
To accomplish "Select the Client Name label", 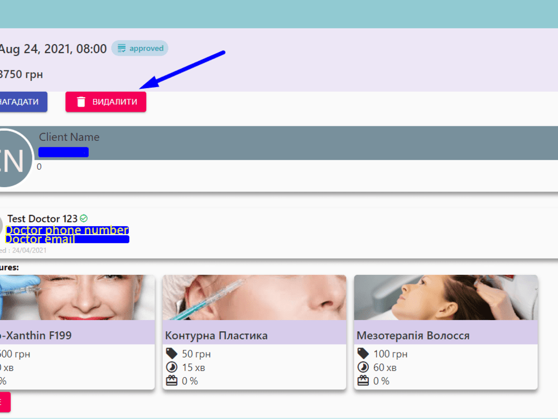I will tap(69, 137).
